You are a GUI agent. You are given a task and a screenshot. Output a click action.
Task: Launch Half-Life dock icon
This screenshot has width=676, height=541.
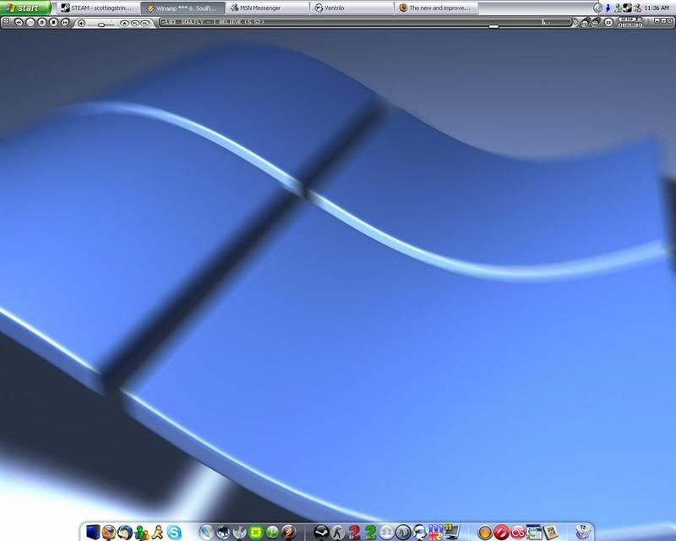[x=337, y=532]
